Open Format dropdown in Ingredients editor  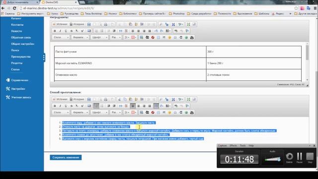(80, 38)
